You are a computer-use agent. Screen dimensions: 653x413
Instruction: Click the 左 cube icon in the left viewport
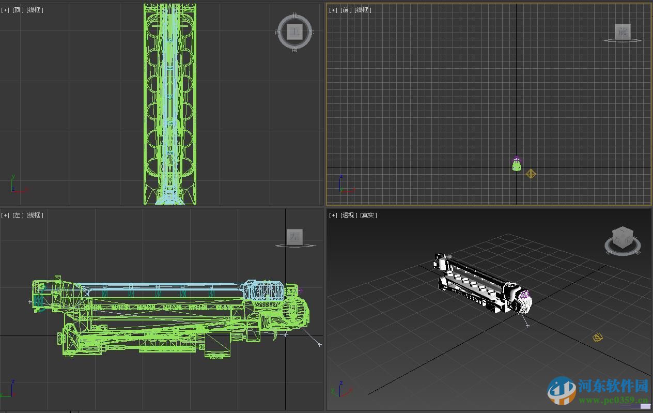[x=294, y=237]
